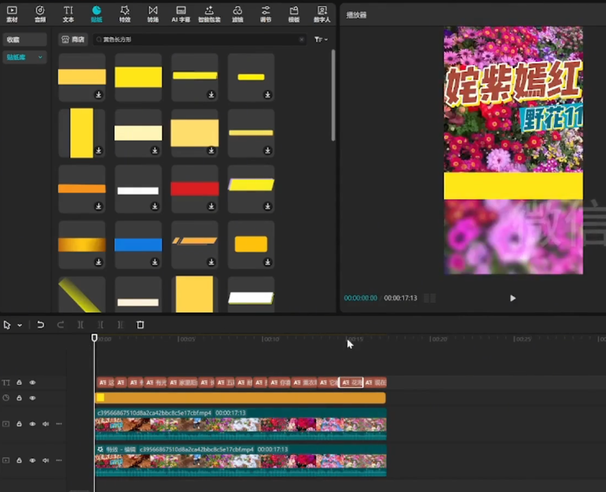Click the 商店 store button

(73, 39)
